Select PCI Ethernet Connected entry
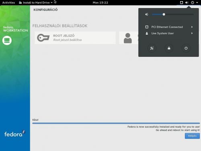The height and width of the screenshot is (151, 201). (x=168, y=27)
